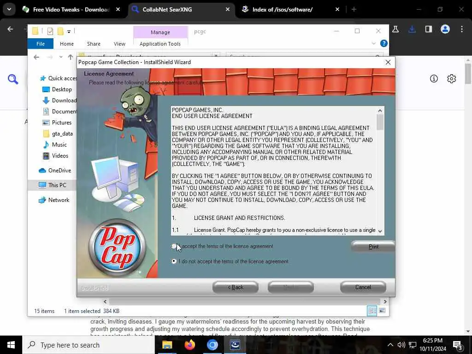Screen dimensions: 472x354
Task: Open Windows Start menu
Action: (11, 345)
